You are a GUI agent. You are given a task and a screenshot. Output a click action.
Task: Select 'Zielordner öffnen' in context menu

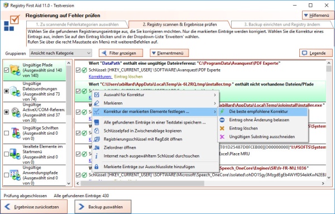[x=156, y=148]
